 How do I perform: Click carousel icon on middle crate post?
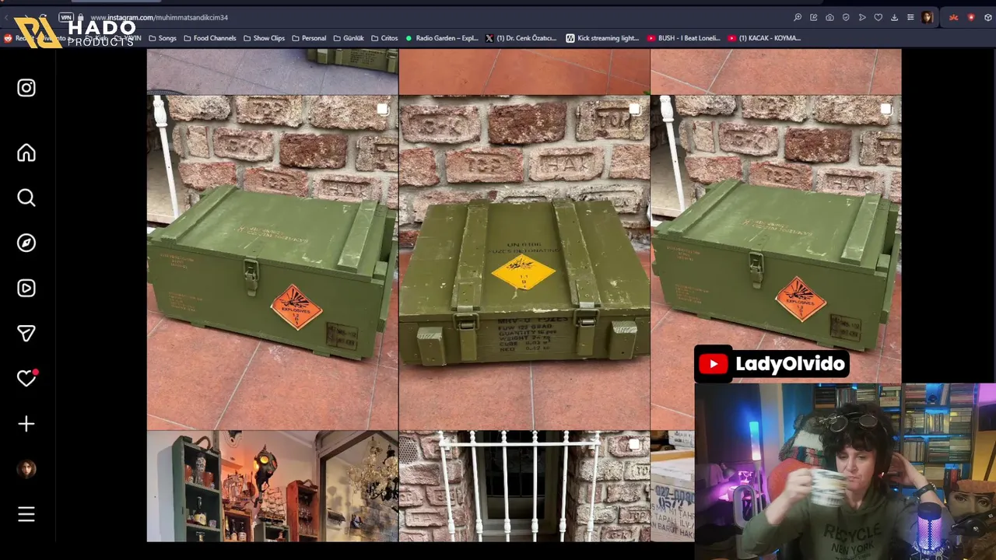[x=634, y=110]
